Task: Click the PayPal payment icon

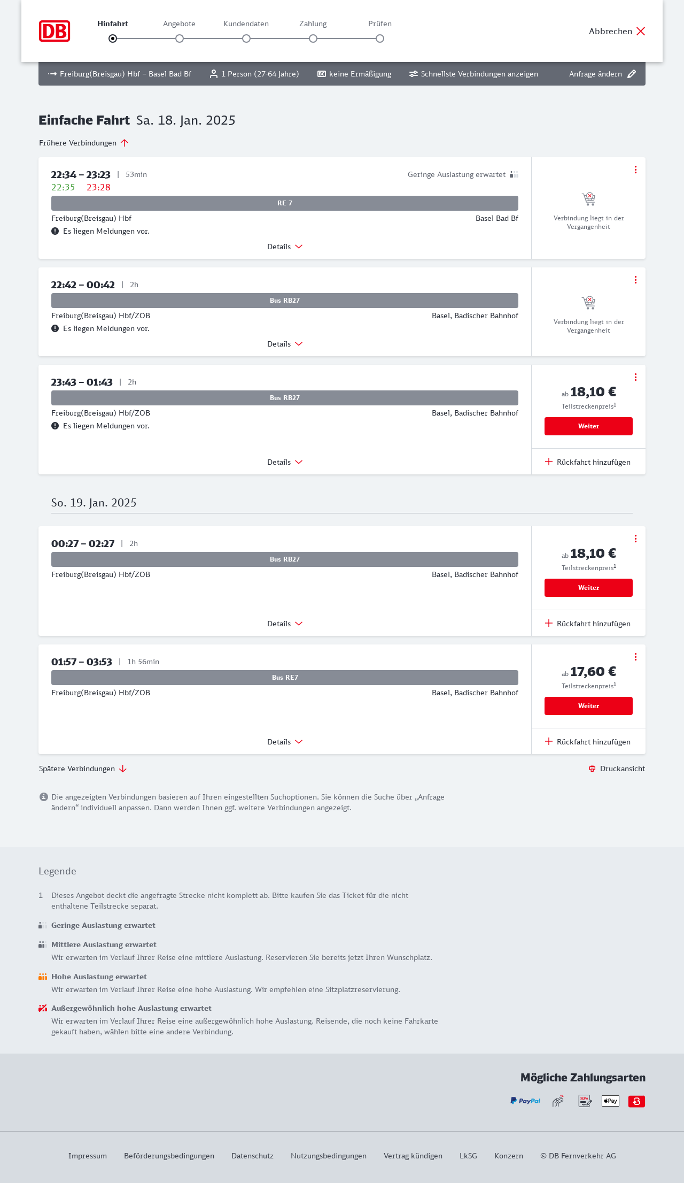Action: (525, 1101)
